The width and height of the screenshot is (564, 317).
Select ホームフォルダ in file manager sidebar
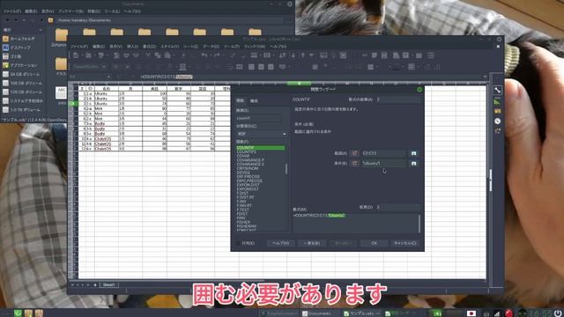[x=19, y=39]
